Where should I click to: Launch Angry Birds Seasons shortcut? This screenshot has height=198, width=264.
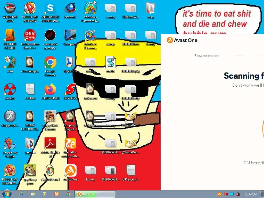(50, 121)
